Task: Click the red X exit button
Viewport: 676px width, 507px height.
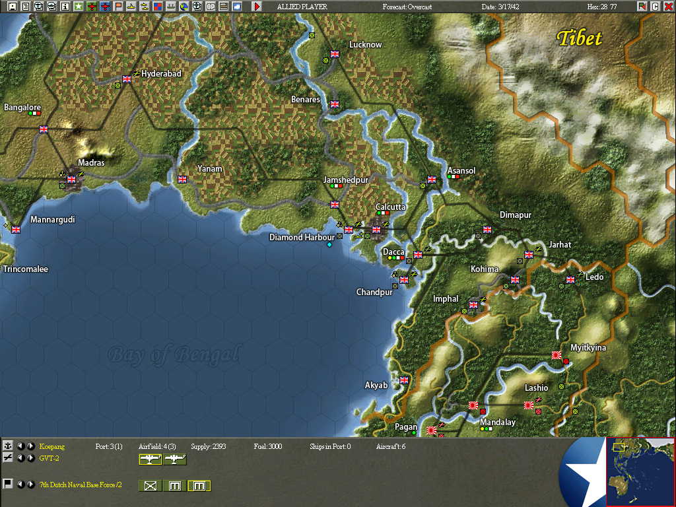Action: tap(668, 6)
